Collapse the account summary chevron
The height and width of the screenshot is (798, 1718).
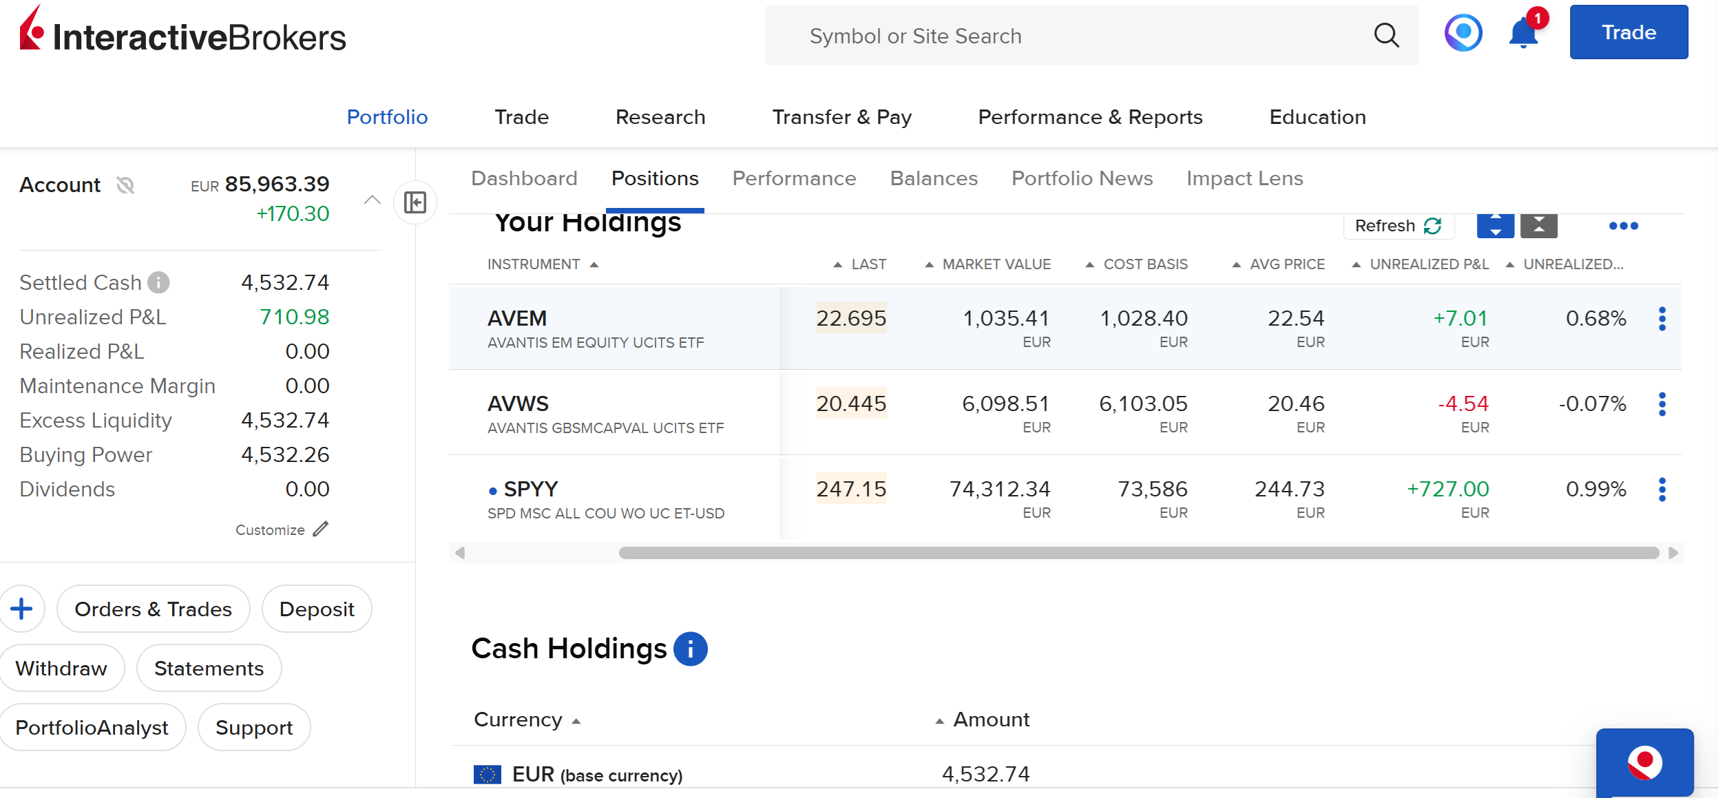[x=372, y=200]
